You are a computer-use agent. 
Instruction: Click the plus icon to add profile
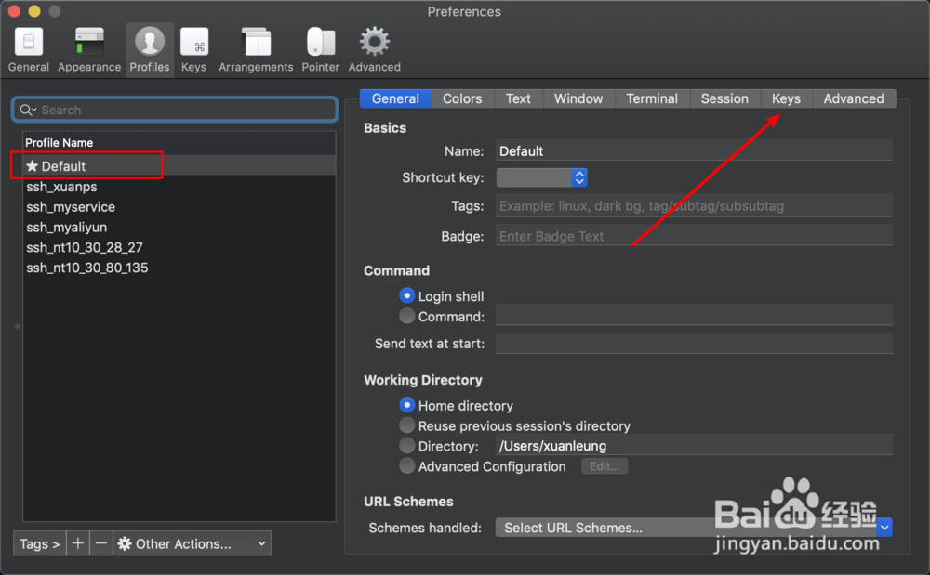click(78, 543)
